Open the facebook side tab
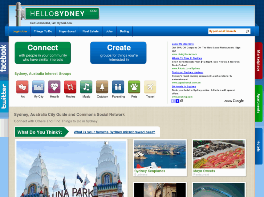This screenshot has height=197, width=264. click(x=4, y=59)
